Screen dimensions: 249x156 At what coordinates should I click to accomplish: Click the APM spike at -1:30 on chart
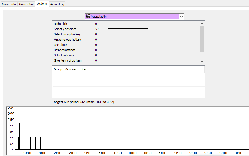click(87, 143)
